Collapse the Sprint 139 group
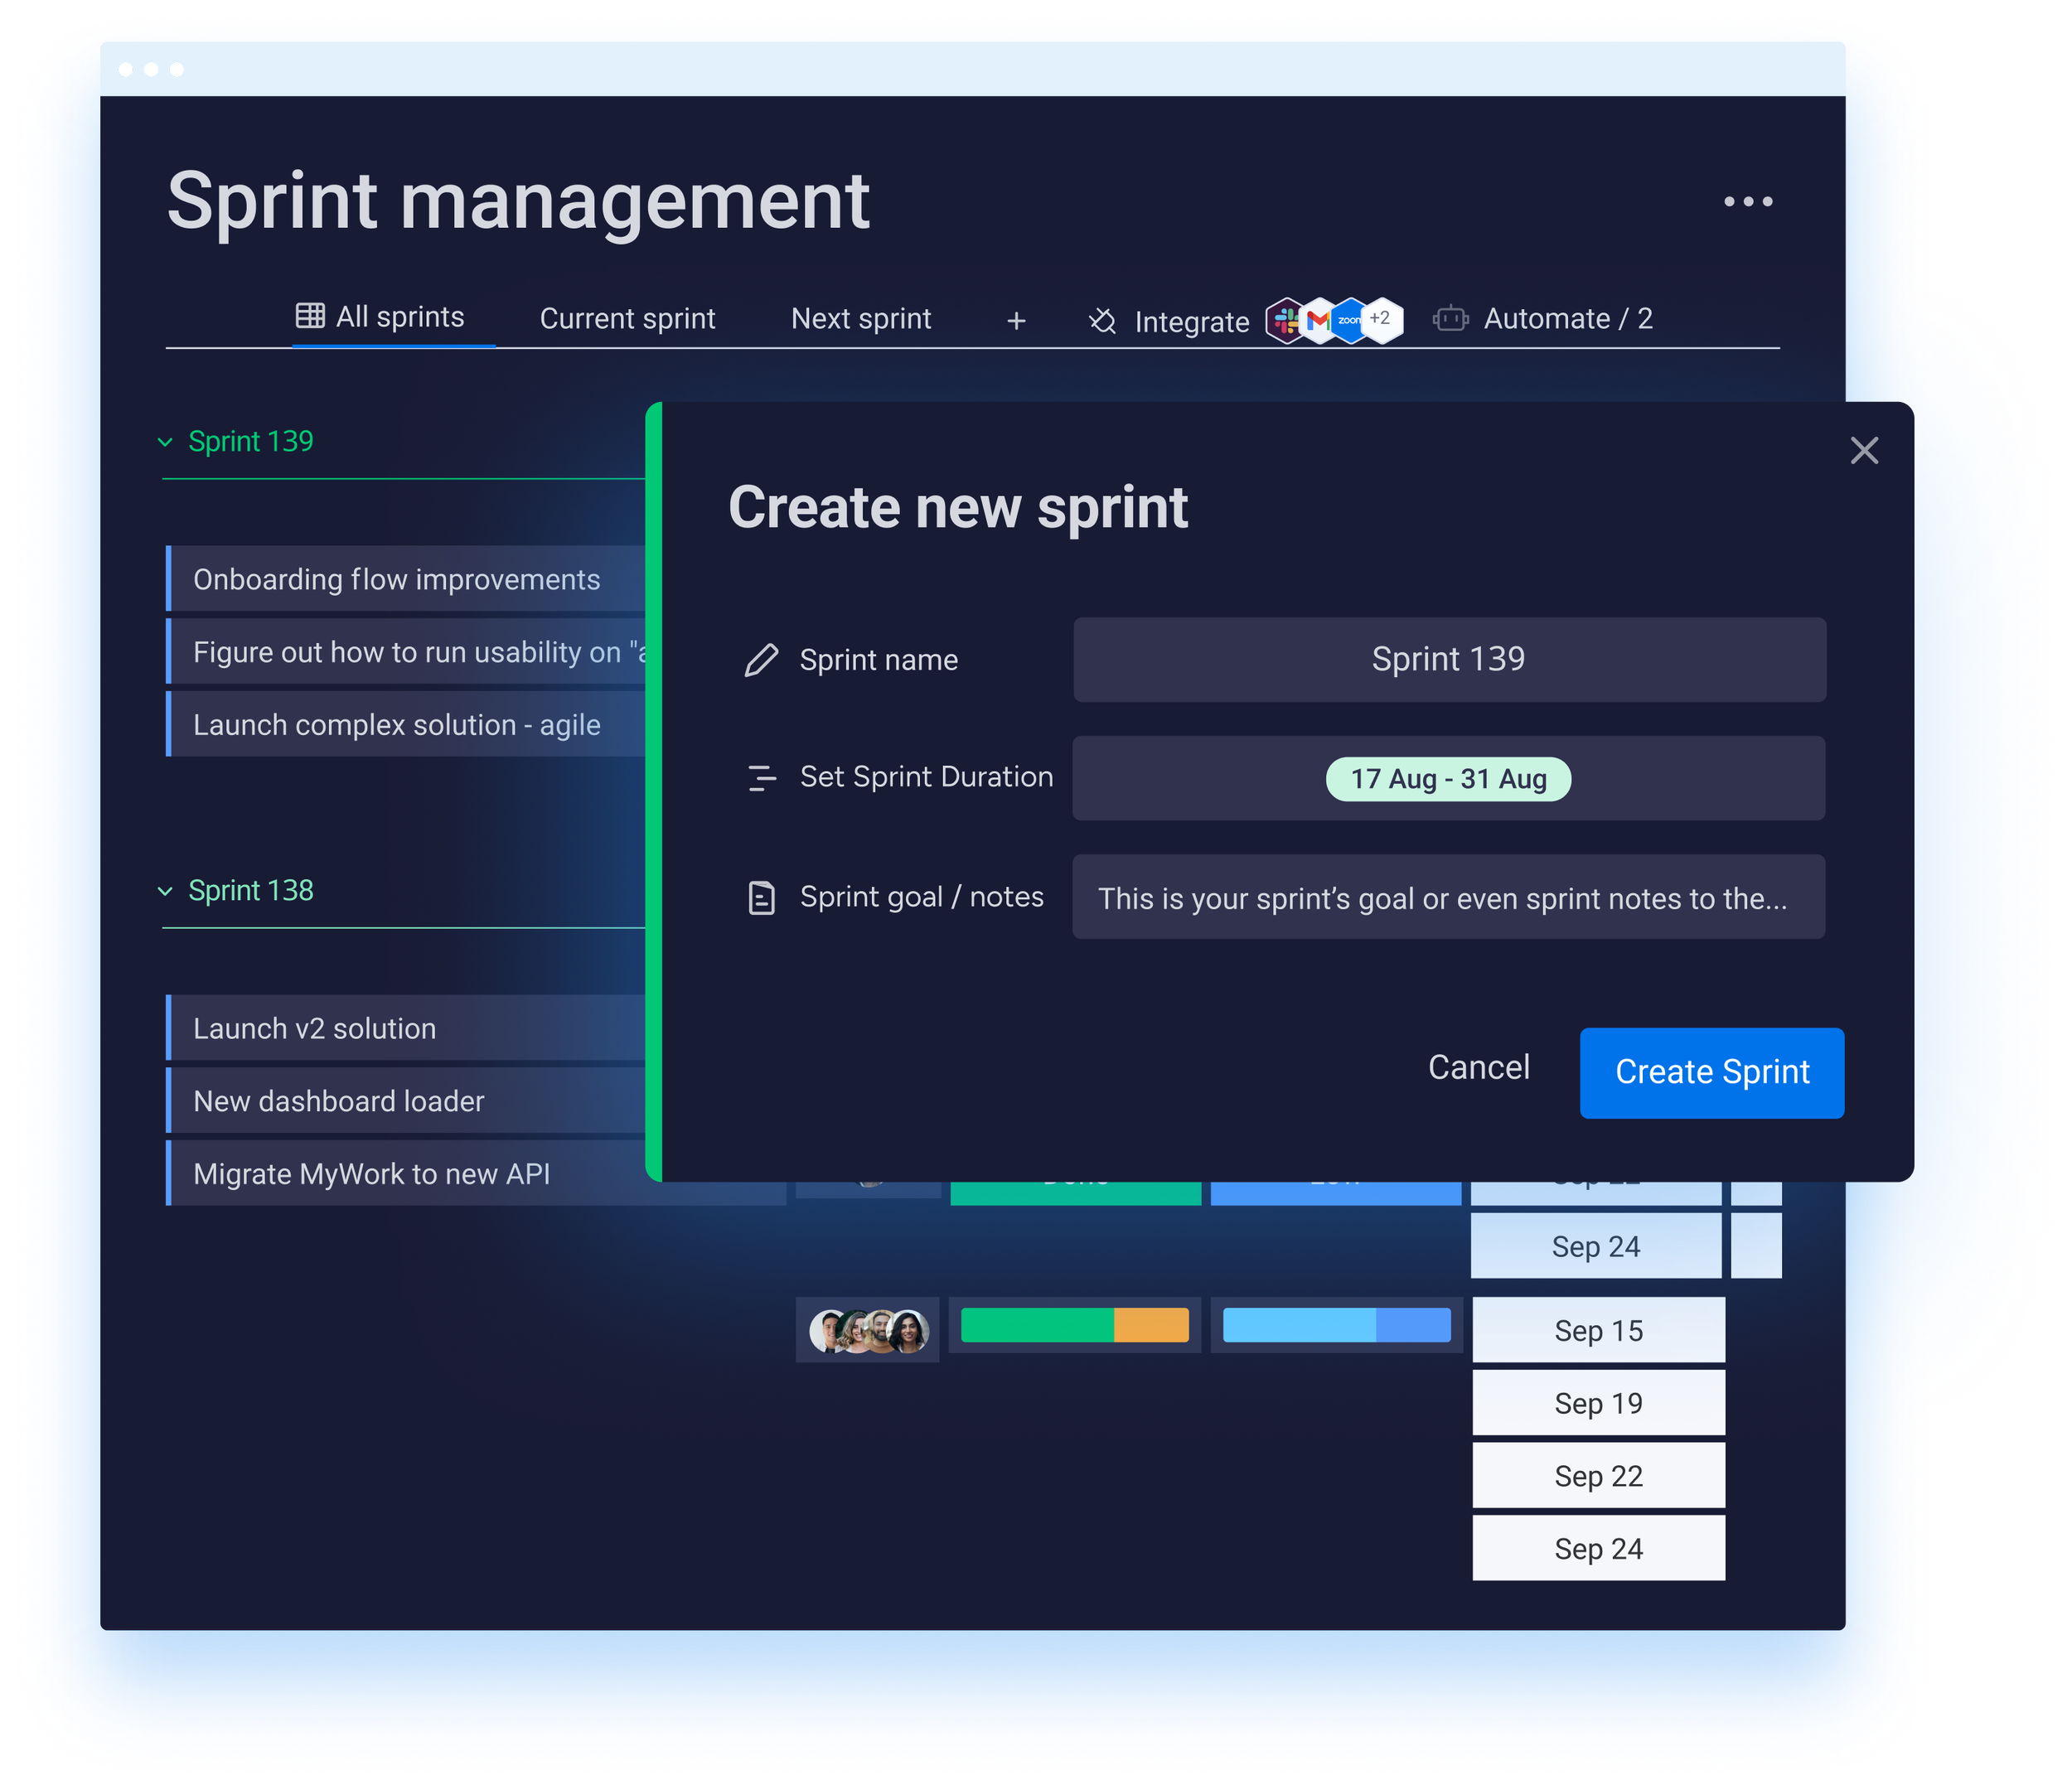This screenshot has height=1785, width=2072. [166, 442]
